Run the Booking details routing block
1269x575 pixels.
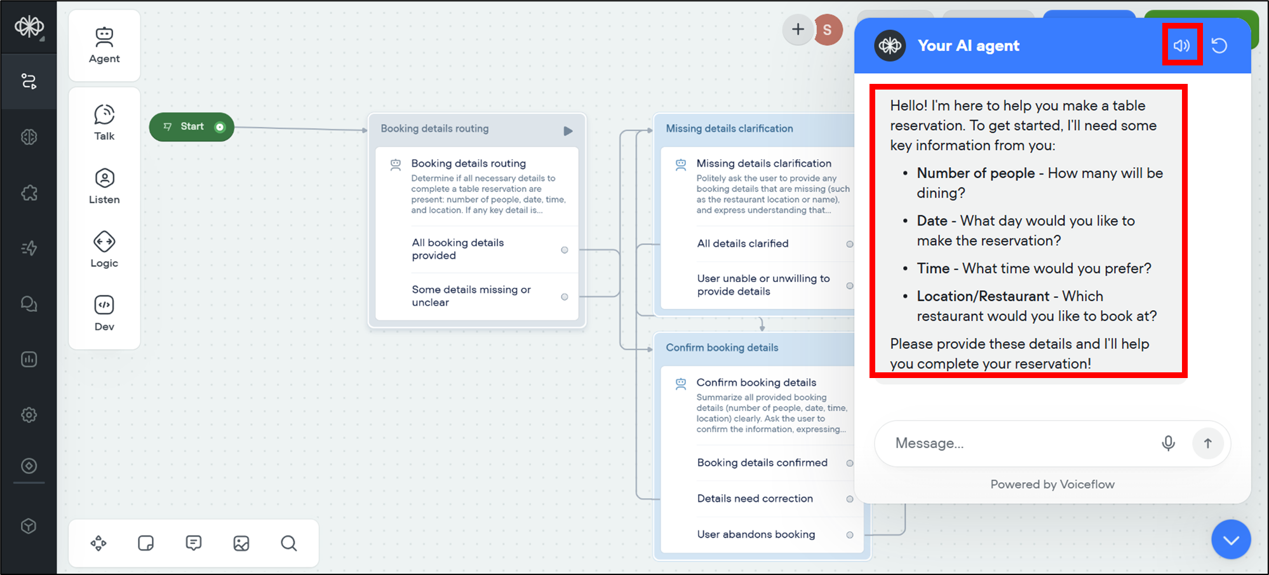[568, 131]
